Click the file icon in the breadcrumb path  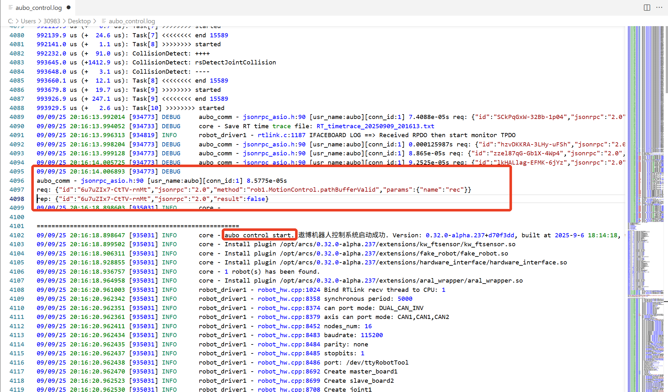tap(104, 21)
